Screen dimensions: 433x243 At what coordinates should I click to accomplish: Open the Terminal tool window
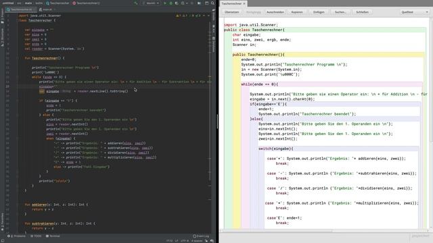click(53, 236)
